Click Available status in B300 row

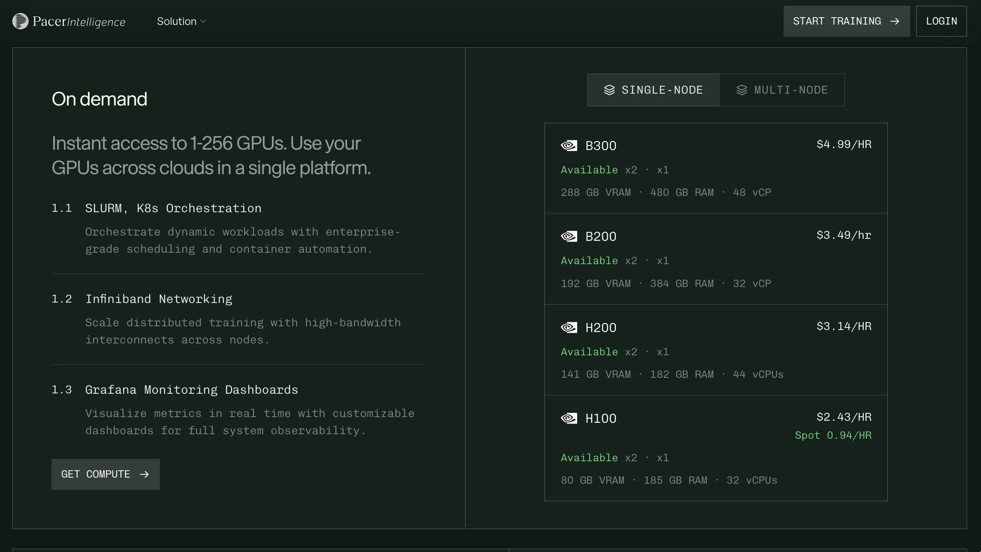(x=589, y=170)
